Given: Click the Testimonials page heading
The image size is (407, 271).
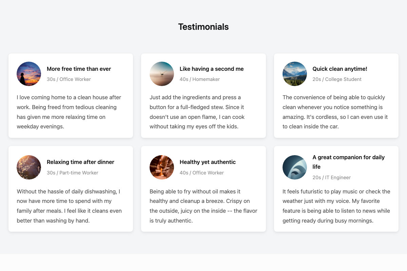Looking at the screenshot, I should [203, 26].
